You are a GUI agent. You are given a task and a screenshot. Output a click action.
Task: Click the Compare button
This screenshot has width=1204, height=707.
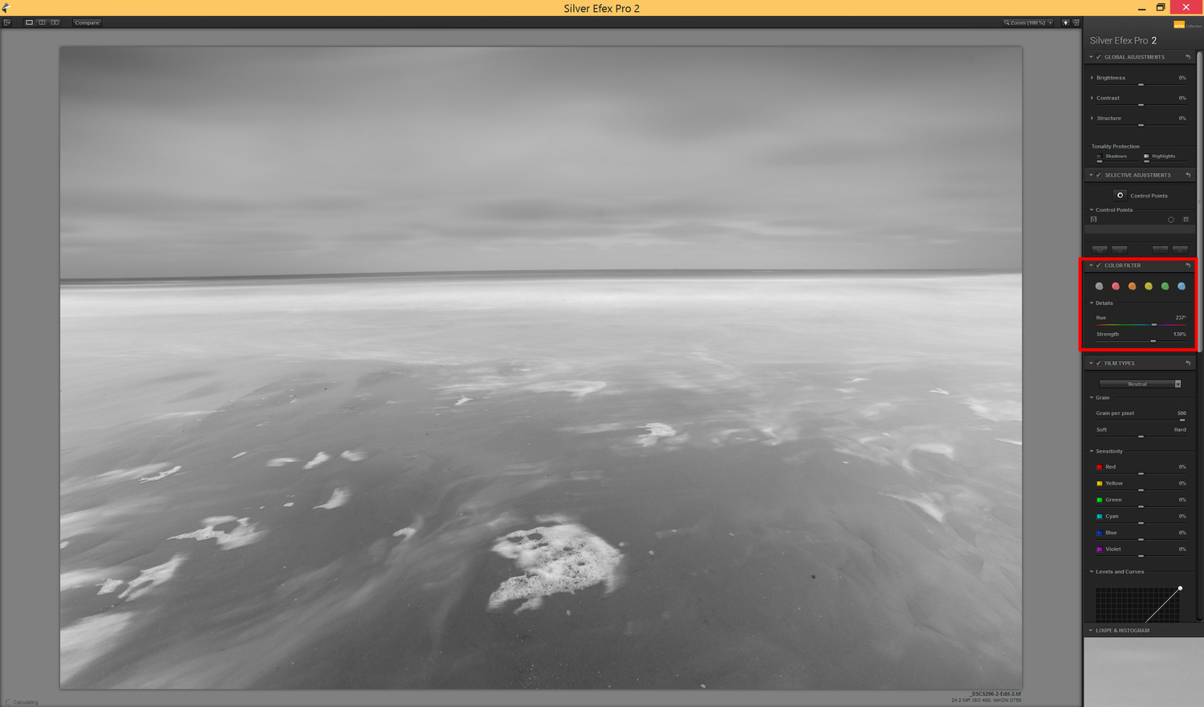(x=87, y=22)
